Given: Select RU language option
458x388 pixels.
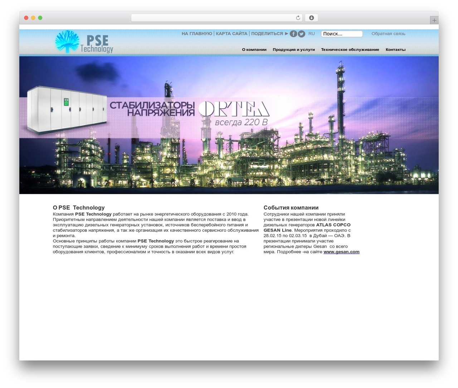Looking at the screenshot, I should 312,34.
